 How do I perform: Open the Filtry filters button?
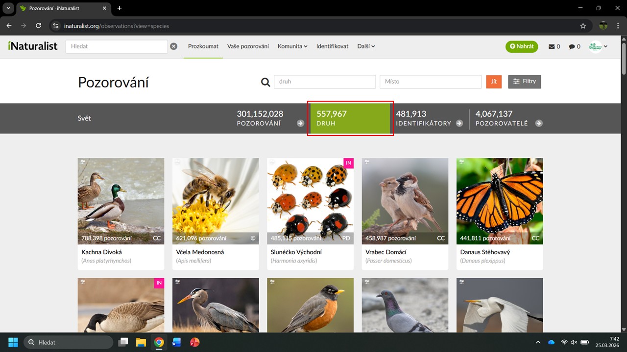pos(524,82)
